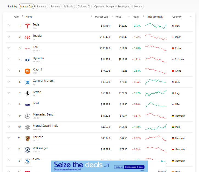Star the General Motors row
The height and width of the screenshot is (172, 199).
(x=9, y=82)
